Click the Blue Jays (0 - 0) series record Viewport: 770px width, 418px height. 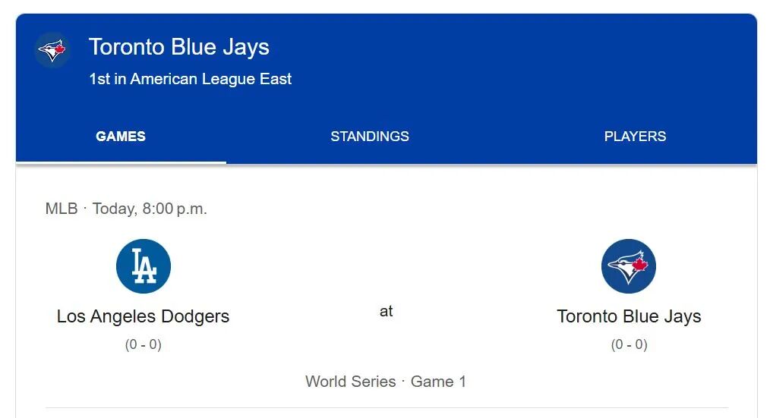[629, 344]
